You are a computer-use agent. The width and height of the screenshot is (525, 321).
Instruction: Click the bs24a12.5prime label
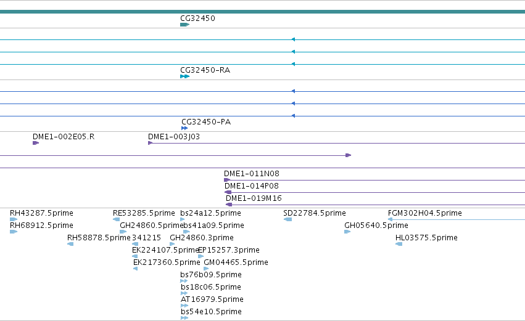pyautogui.click(x=210, y=213)
